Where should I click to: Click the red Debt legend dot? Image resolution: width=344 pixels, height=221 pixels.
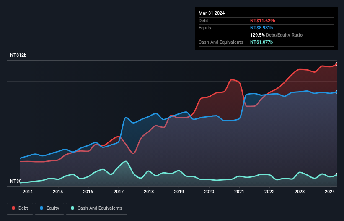[13, 208]
